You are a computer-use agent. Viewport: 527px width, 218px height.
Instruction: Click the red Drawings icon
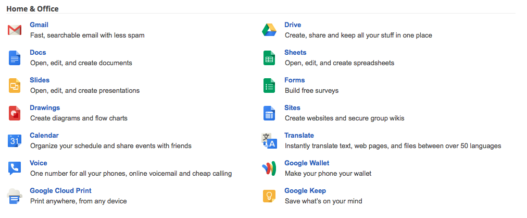click(15, 113)
